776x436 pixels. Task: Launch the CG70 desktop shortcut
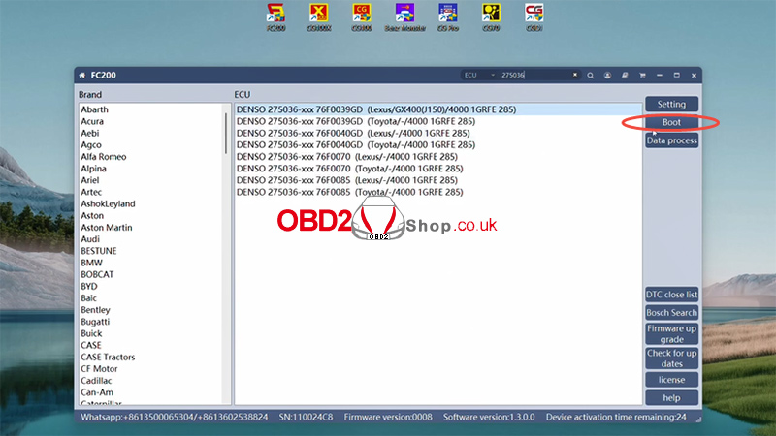[491, 17]
